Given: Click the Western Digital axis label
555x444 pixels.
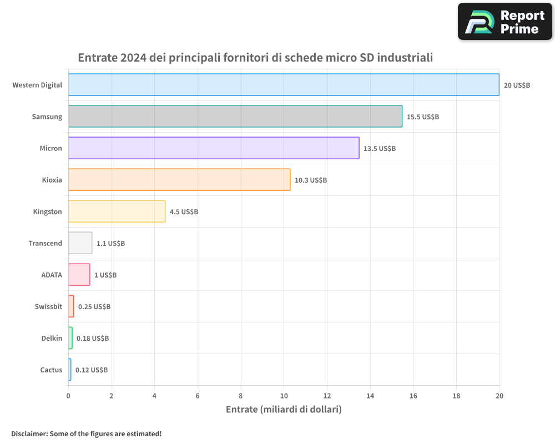Looking at the screenshot, I should click(x=37, y=85).
